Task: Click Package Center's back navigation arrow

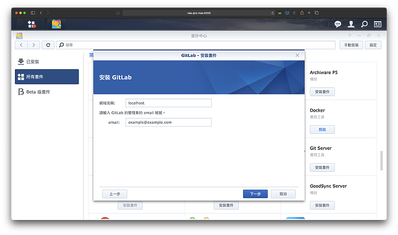Action: pos(22,45)
